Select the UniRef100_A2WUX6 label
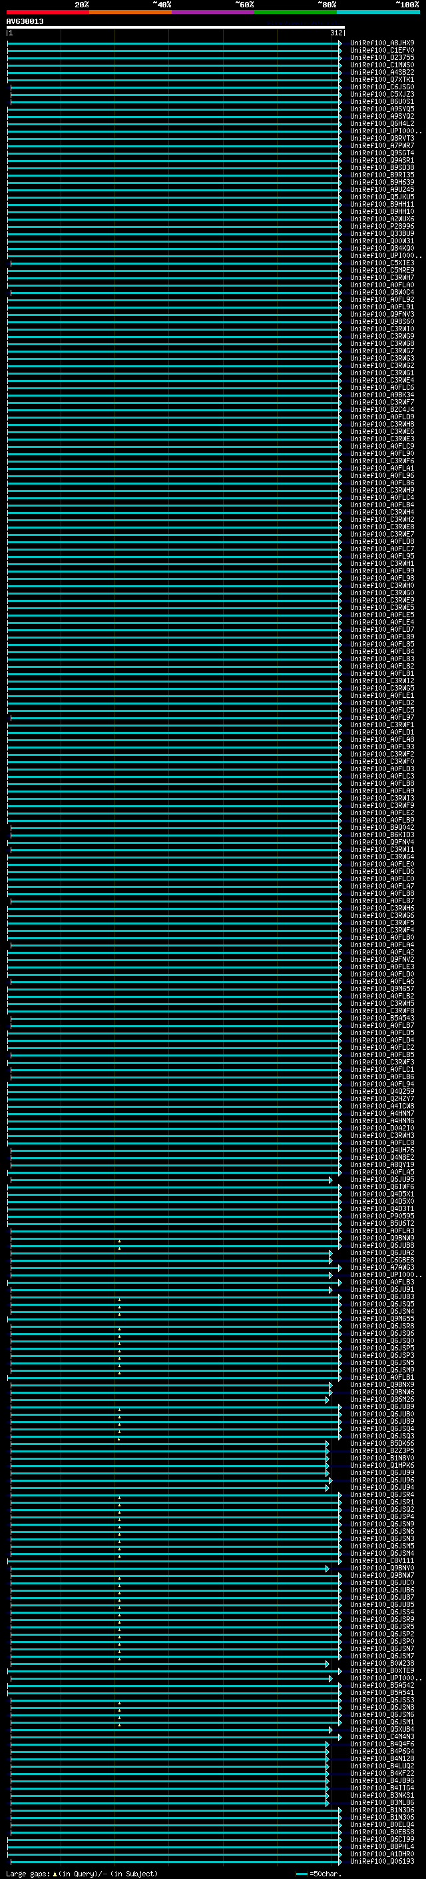This screenshot has width=426, height=1879. tap(382, 219)
